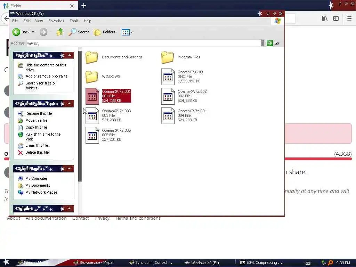
Task: Open the Views dropdown button
Action: [127, 32]
